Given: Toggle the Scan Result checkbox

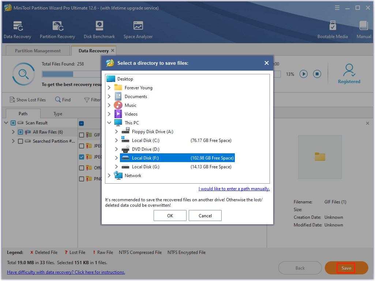Looking at the screenshot, I should point(13,123).
